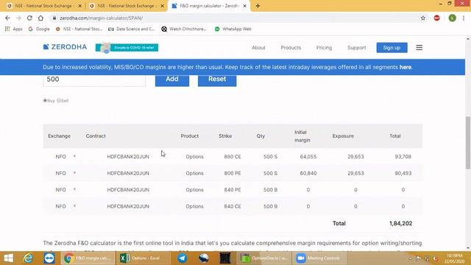Open TeamViewer from the taskbar

(x=49, y=258)
